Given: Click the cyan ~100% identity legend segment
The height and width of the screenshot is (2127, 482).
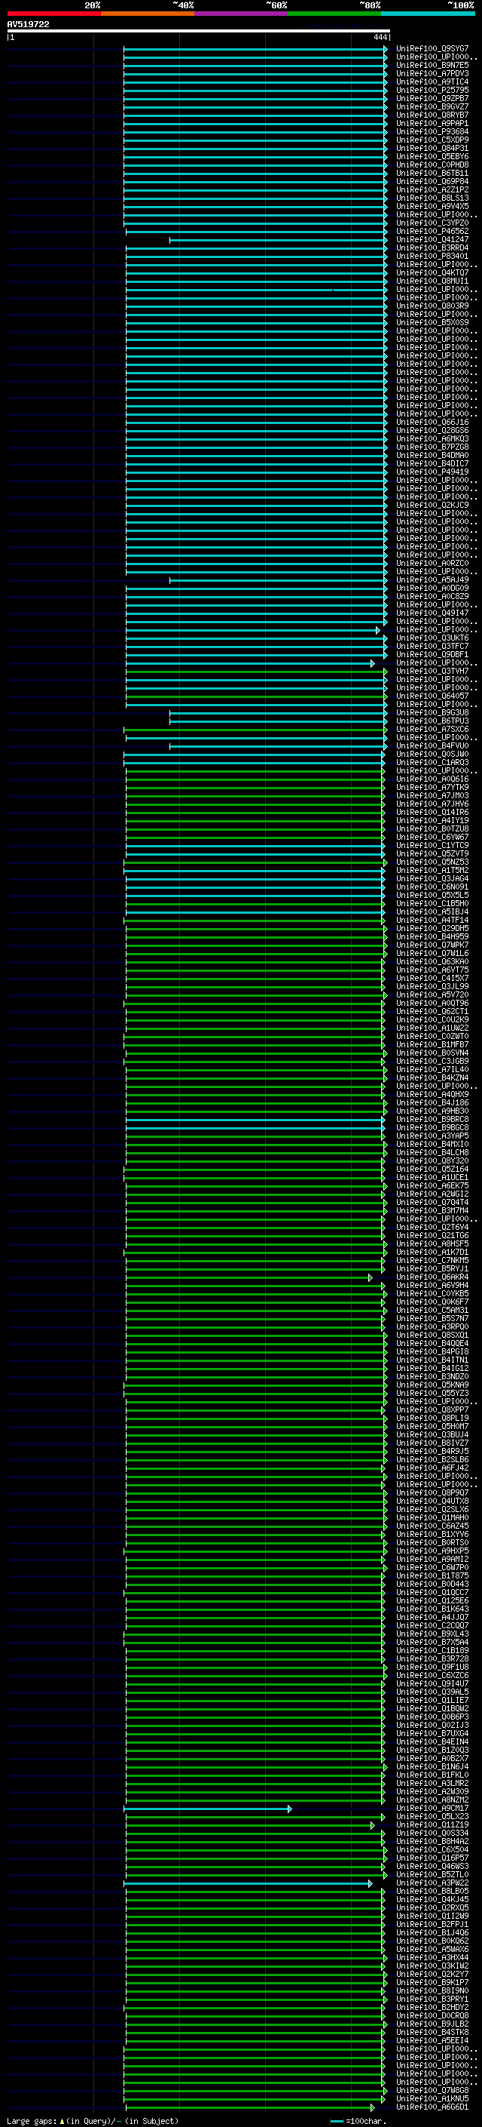Looking at the screenshot, I should [429, 14].
